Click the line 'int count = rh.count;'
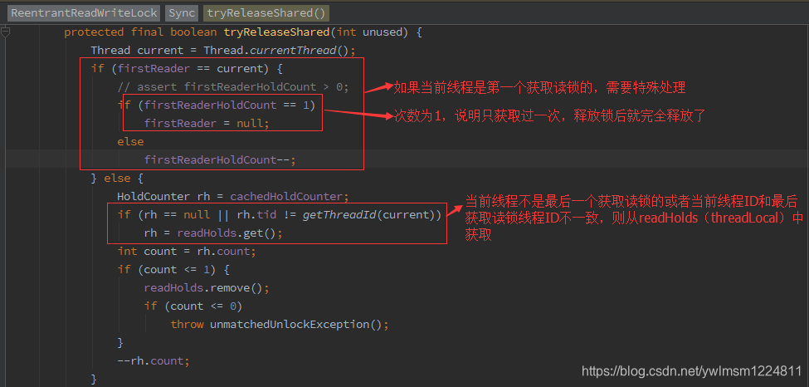Screen dimensions: 809x387 [187, 252]
